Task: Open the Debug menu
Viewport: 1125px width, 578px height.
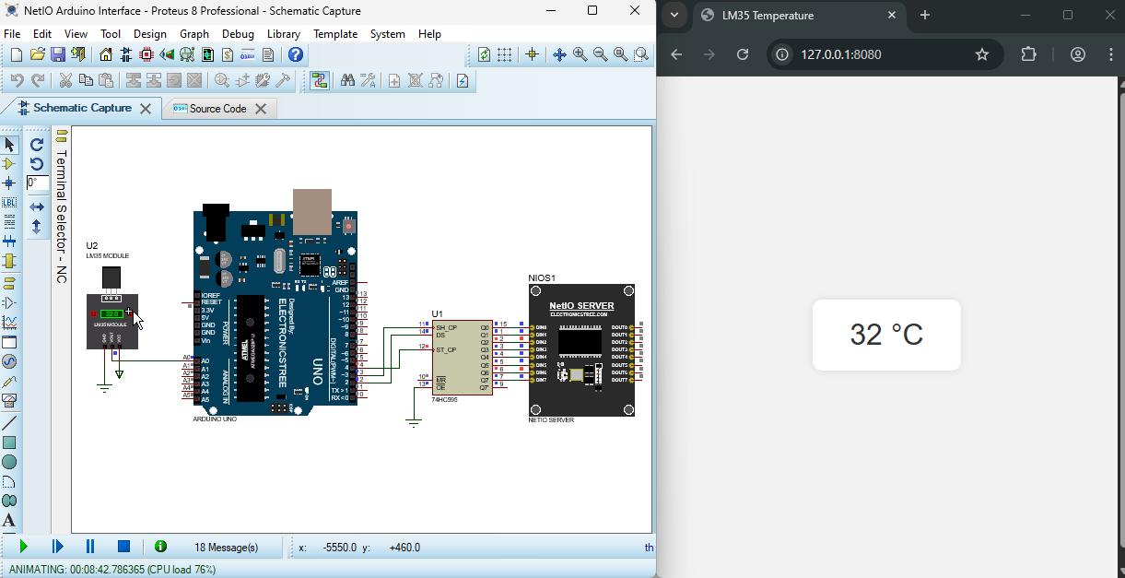Action: point(238,34)
